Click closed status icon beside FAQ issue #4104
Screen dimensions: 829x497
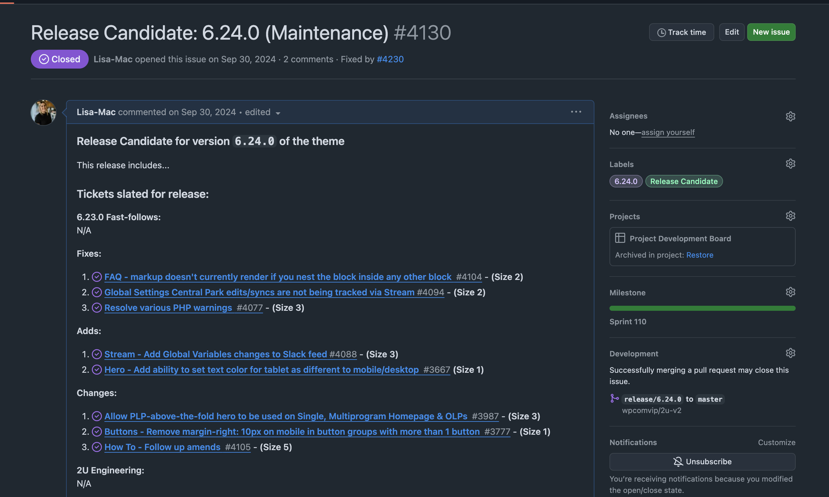97,277
